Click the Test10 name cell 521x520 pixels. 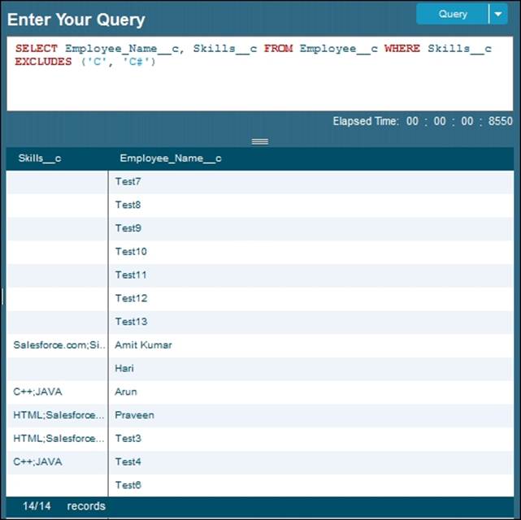point(131,252)
